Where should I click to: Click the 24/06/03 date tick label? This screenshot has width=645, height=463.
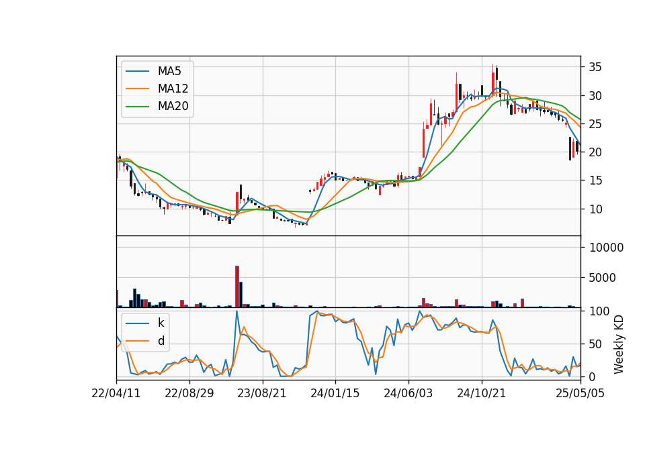point(408,393)
